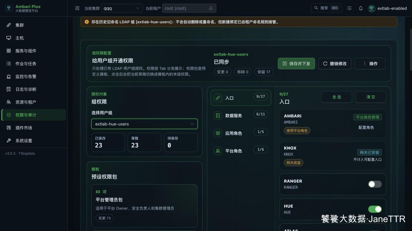The width and height of the screenshot is (412, 231).
Task: Click the 移除 0 badge
Action: tap(243, 72)
